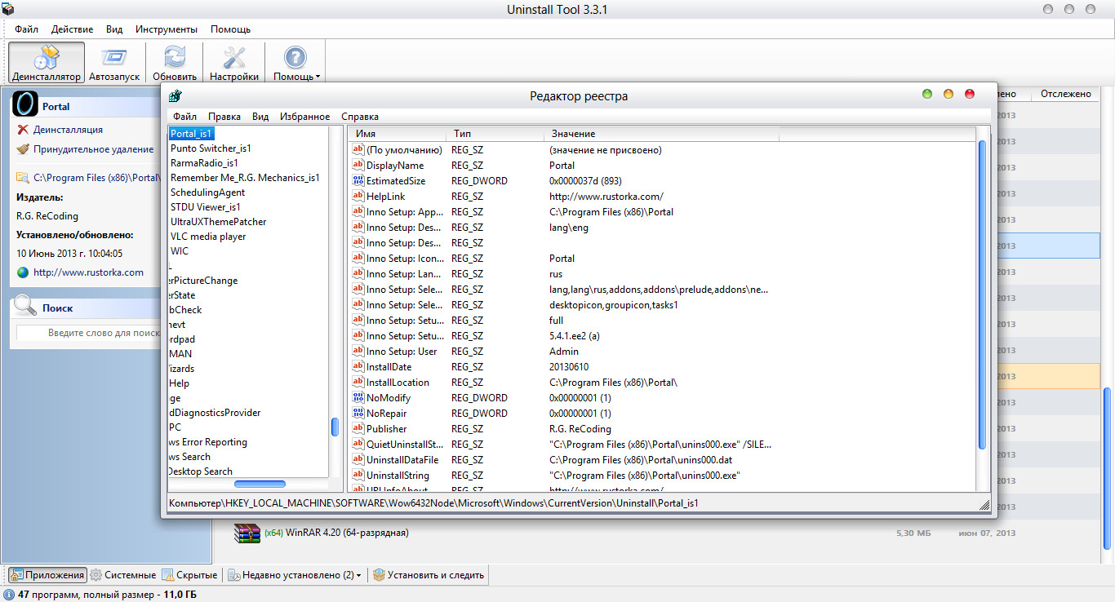Click the magnifier icon in Поиск panel
Viewport: 1115px width, 602px height.
(26, 307)
